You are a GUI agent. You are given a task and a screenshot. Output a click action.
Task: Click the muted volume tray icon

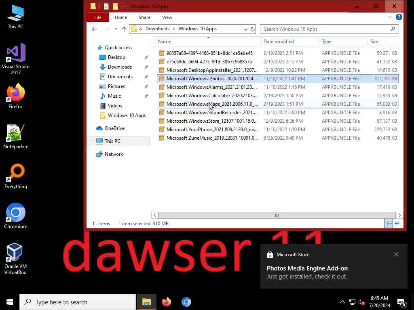361,302
